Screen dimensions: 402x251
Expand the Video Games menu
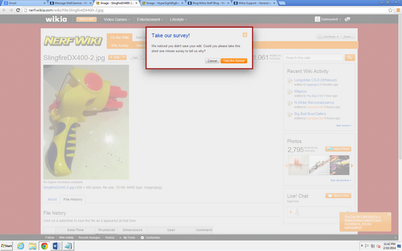point(117,19)
